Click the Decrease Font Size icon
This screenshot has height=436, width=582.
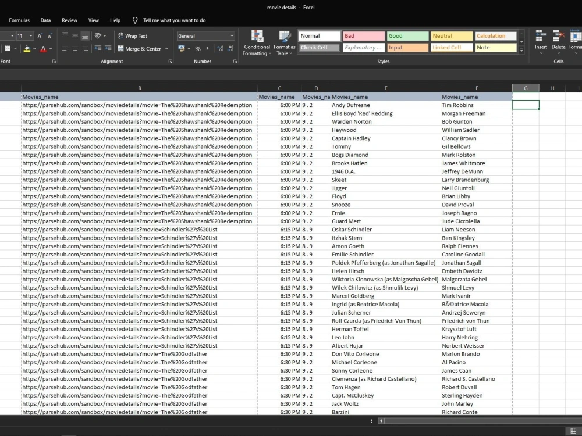(x=49, y=36)
